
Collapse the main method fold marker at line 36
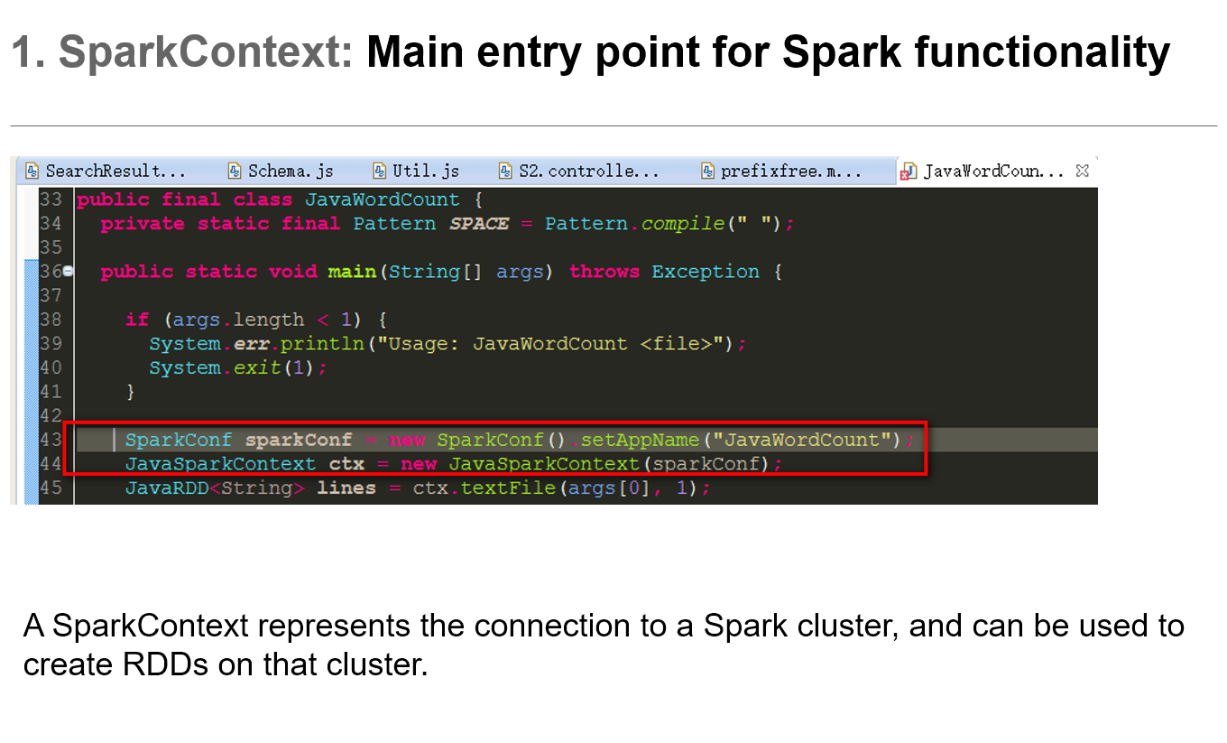68,272
